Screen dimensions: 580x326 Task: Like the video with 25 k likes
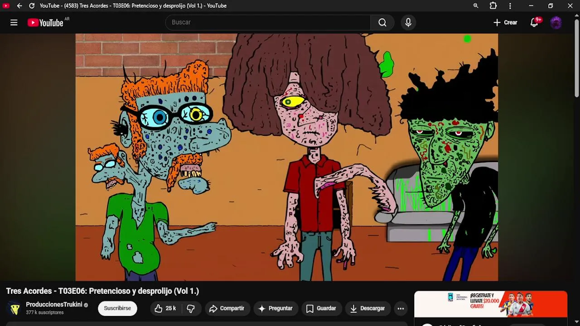[165, 308]
